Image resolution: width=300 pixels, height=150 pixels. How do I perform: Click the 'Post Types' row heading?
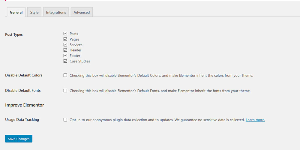point(14,34)
